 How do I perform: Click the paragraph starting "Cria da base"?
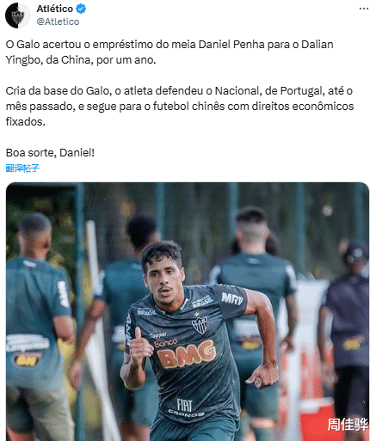(x=180, y=107)
